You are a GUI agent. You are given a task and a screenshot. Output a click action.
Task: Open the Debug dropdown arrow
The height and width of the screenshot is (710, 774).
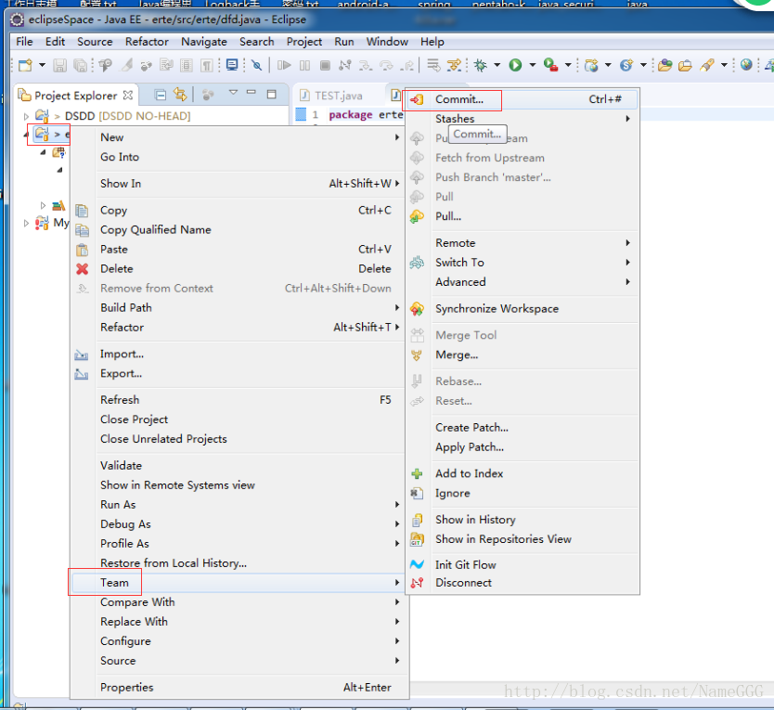point(497,65)
